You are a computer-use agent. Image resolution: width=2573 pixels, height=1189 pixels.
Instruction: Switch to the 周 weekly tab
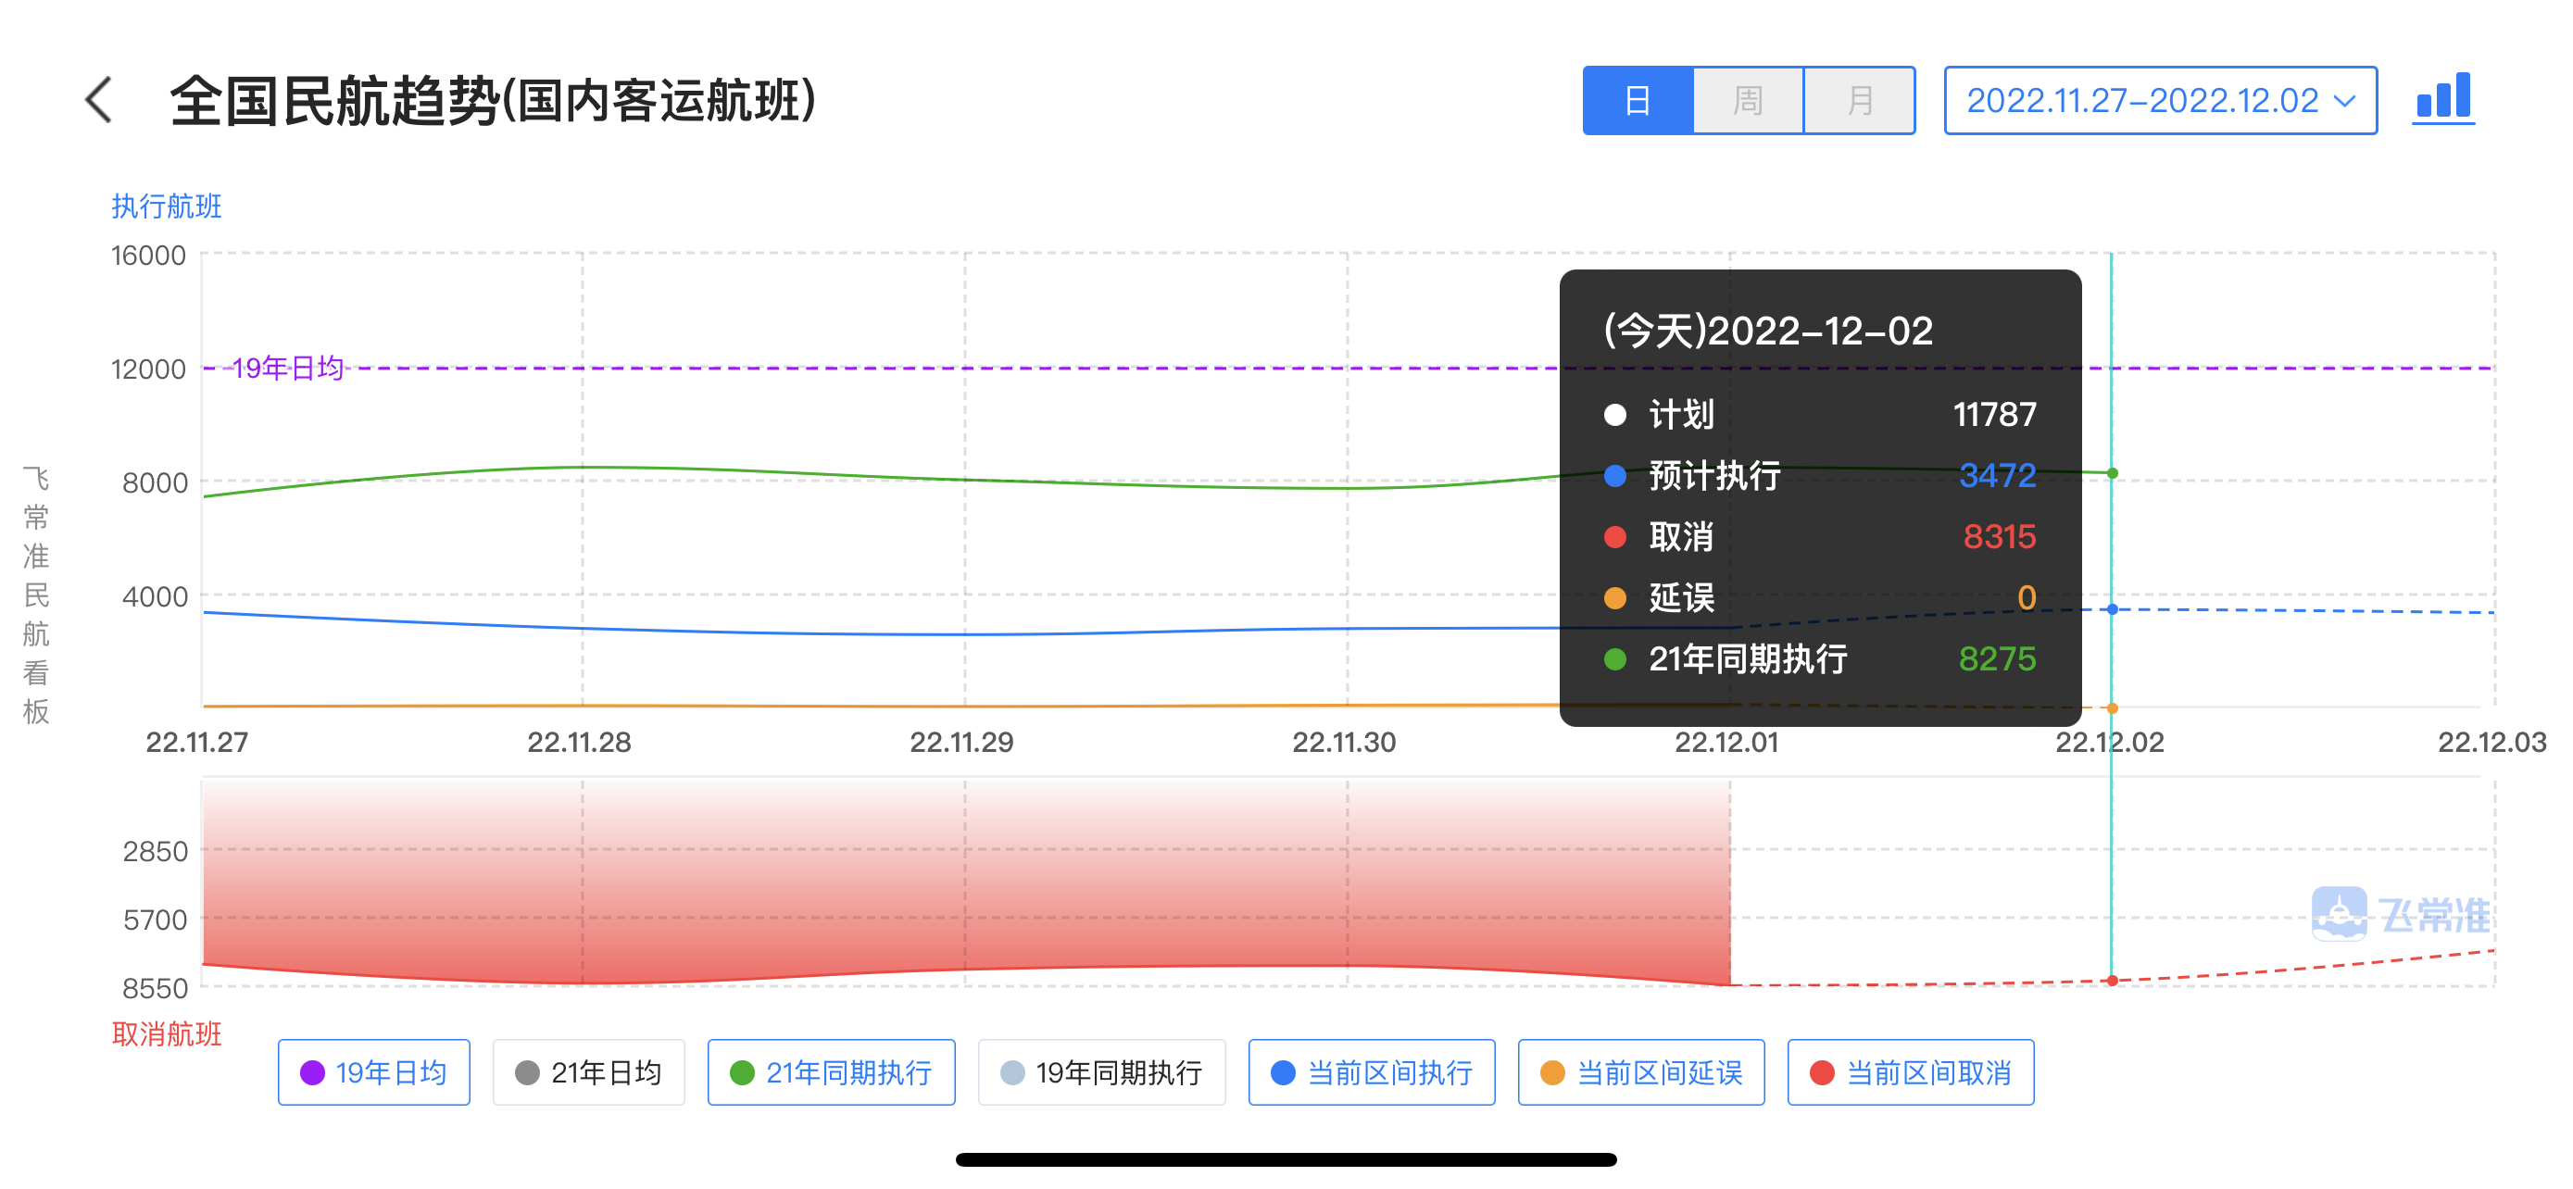(1748, 101)
